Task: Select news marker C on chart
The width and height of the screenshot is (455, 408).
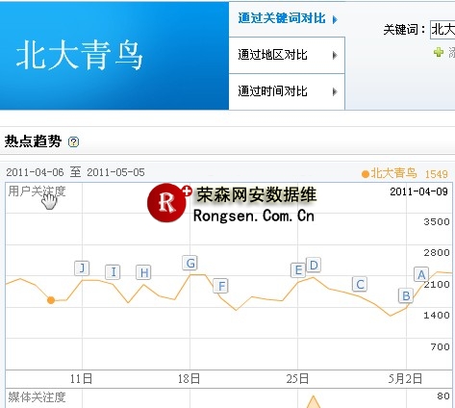Action: click(x=360, y=284)
